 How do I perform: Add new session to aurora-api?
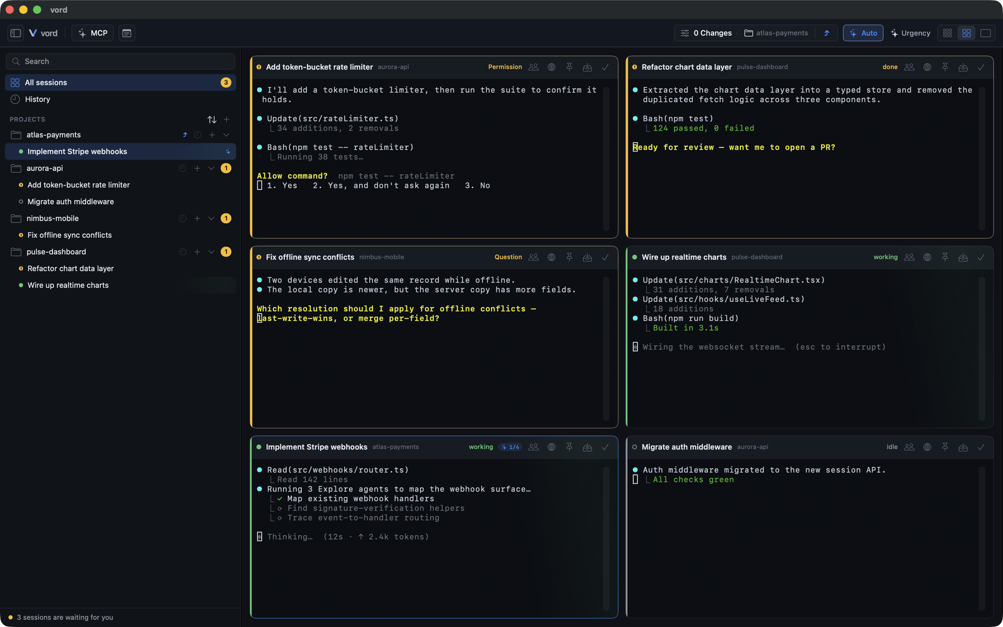pyautogui.click(x=197, y=169)
